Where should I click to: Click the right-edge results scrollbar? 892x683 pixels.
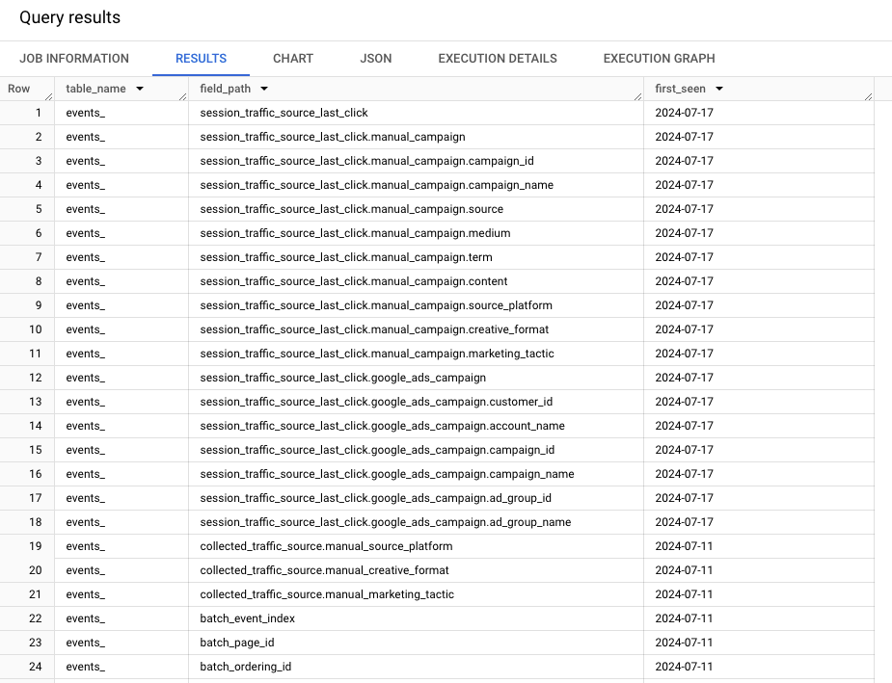coord(884,385)
